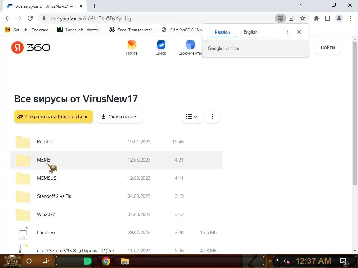
Task: Open Cortana circle icon in taskbar
Action: [29, 261]
